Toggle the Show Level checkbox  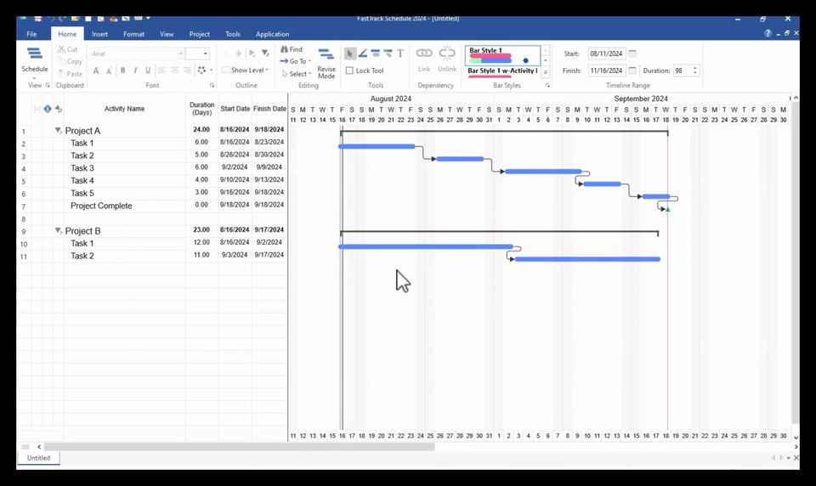click(225, 70)
